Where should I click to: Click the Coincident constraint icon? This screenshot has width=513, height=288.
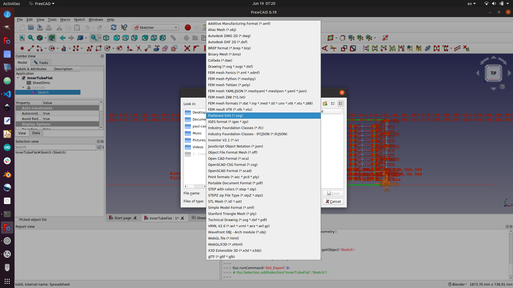tap(187, 48)
